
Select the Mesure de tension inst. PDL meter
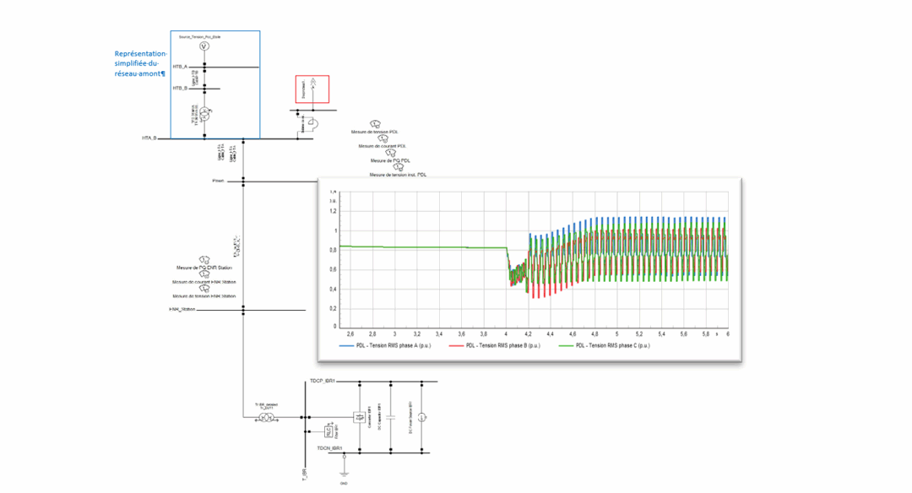399,165
